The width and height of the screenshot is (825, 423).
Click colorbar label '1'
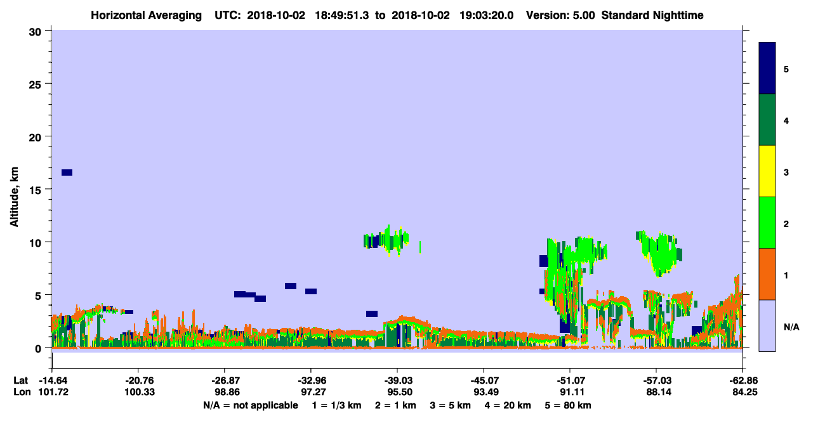coord(786,275)
